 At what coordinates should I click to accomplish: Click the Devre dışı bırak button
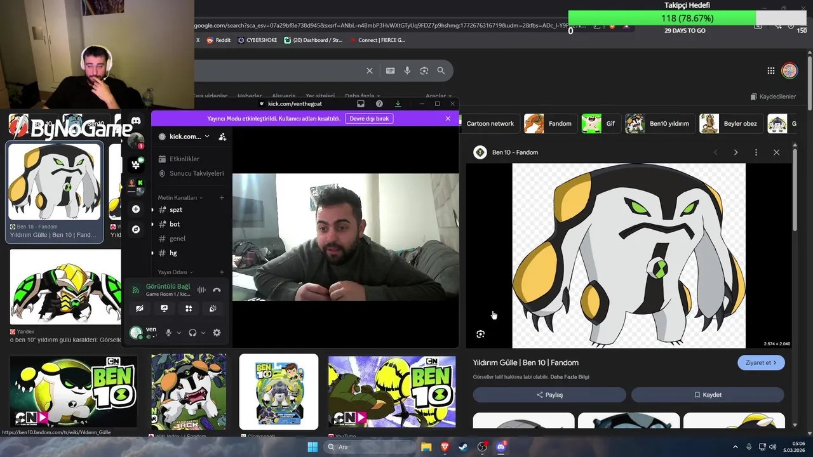[370, 119]
